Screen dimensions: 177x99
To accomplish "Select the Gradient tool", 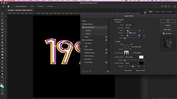I will click(2, 52).
